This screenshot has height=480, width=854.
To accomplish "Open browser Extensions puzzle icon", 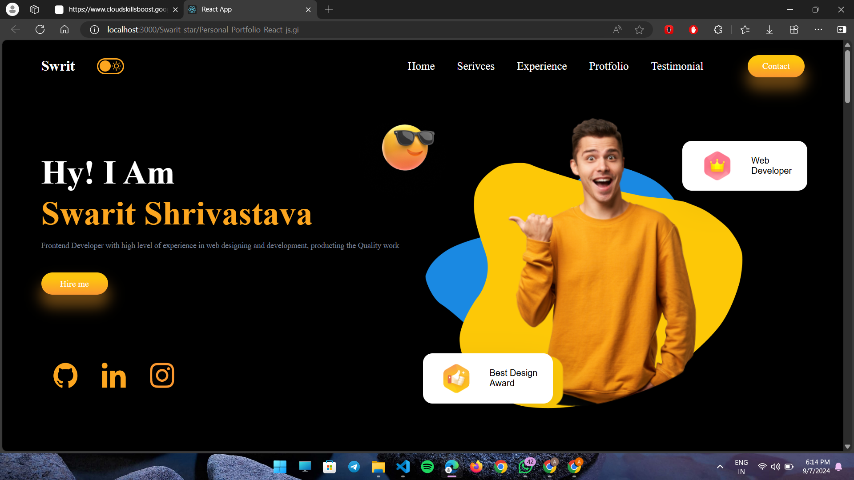I will (x=718, y=30).
